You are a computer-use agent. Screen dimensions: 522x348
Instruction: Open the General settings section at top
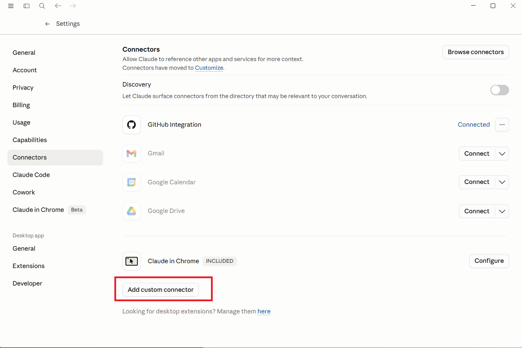click(x=55, y=53)
